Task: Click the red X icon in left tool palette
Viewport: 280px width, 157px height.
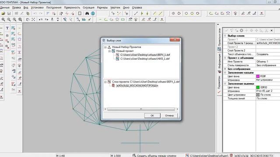Action: [19, 91]
